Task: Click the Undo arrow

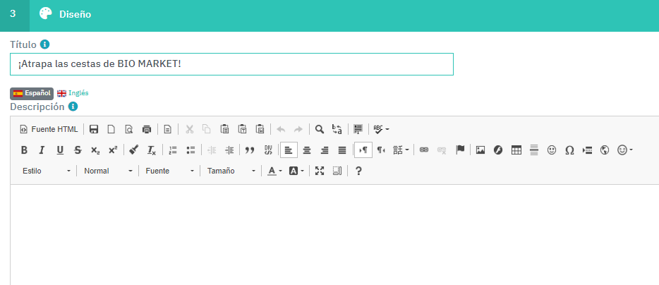Action: [281, 129]
